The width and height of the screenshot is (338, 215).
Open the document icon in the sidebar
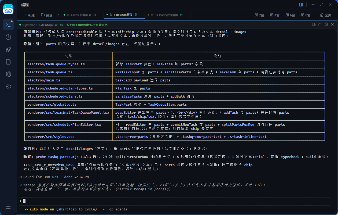click(8, 62)
